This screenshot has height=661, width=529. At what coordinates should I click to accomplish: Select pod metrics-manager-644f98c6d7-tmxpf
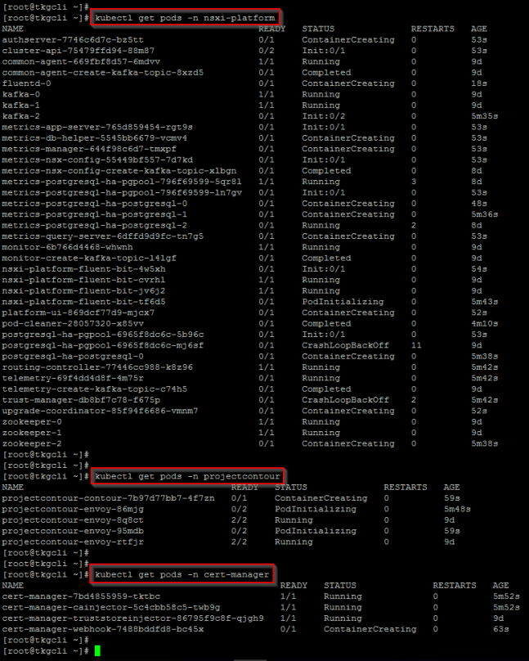pyautogui.click(x=89, y=149)
